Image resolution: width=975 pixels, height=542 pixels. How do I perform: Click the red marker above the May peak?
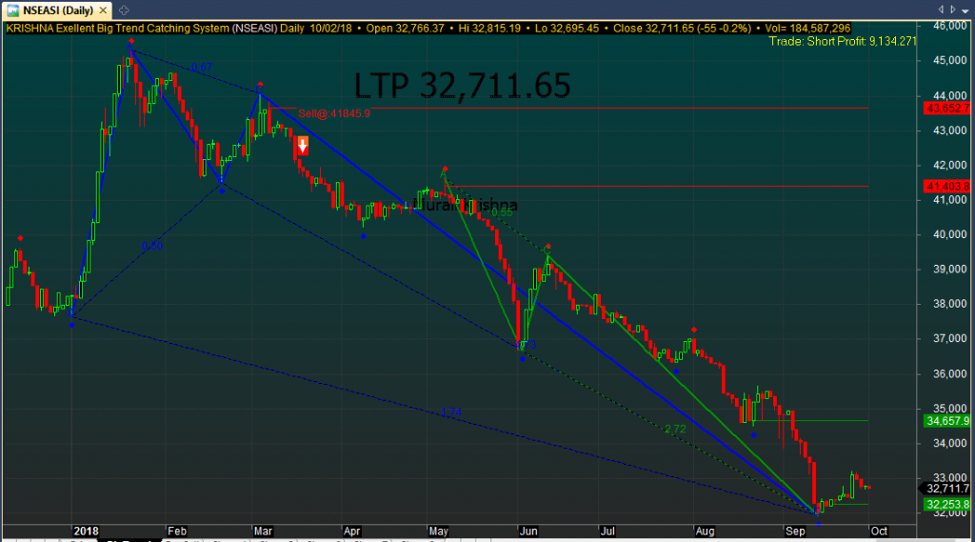[x=445, y=169]
